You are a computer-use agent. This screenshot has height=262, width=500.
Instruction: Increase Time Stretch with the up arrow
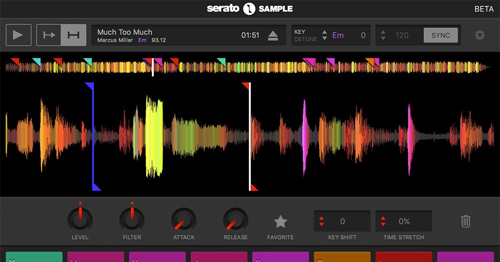pyautogui.click(x=383, y=219)
